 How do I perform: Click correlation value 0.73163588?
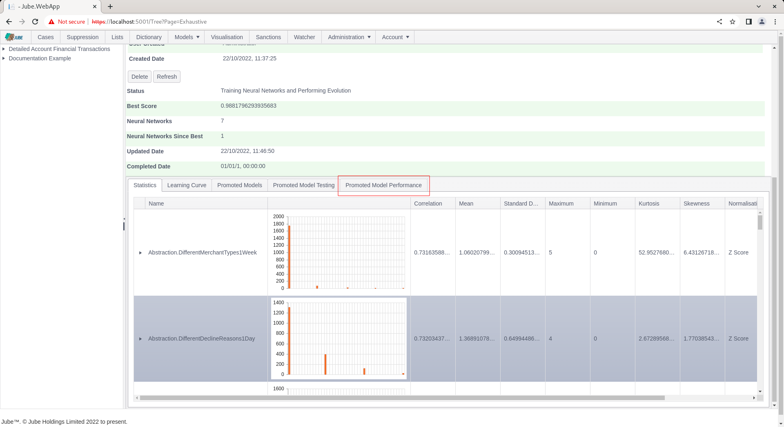[432, 252]
